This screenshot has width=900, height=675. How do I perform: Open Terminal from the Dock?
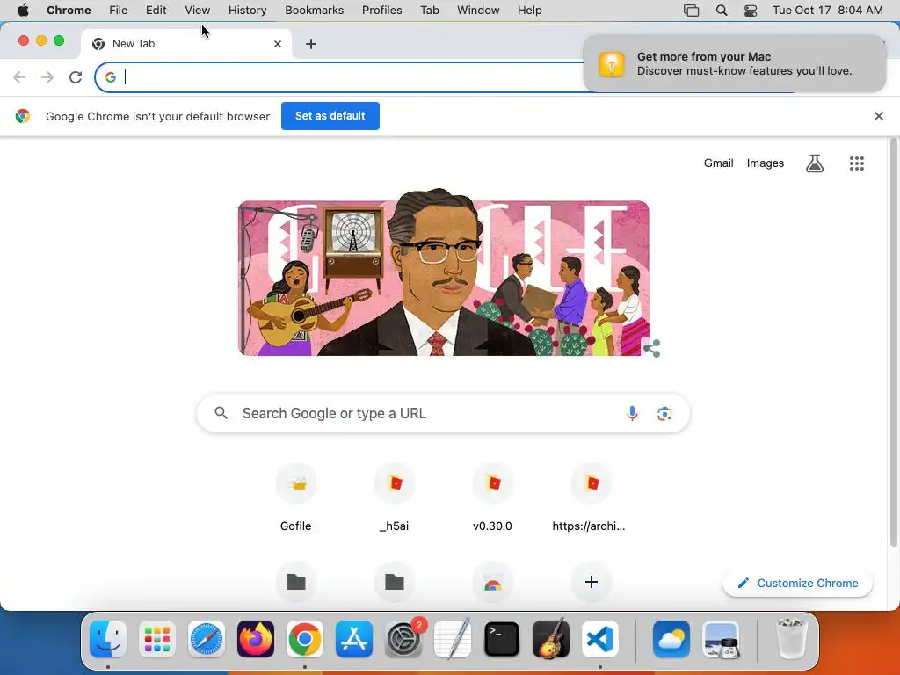[502, 639]
